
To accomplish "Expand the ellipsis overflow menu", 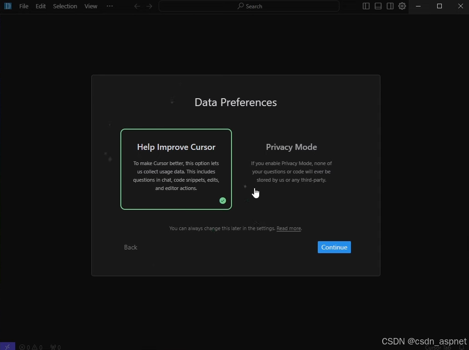I will click(x=110, y=6).
